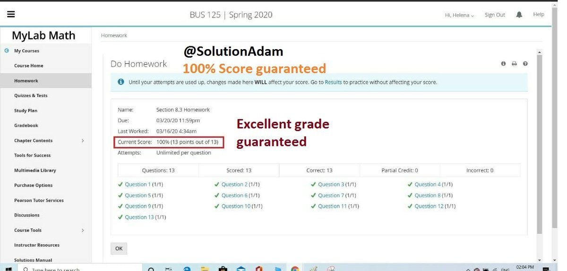The height and width of the screenshot is (271, 567).
Task: Click the Partial Credit: 0 summary cell
Action: 400,170
